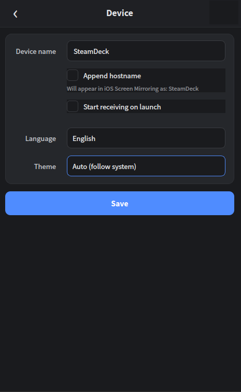The height and width of the screenshot is (392, 241).
Task: Enable the Append hostname checkbox
Action: click(x=73, y=75)
